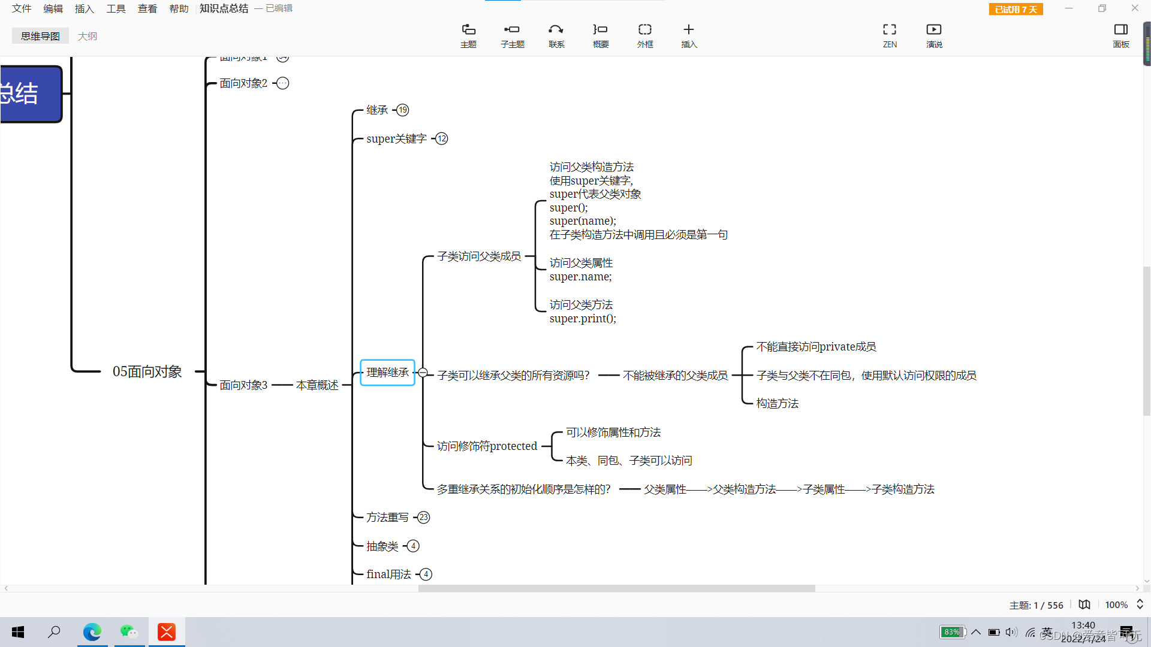Select the 子类访问父类成员 topic
Image resolution: width=1151 pixels, height=647 pixels.
(479, 256)
